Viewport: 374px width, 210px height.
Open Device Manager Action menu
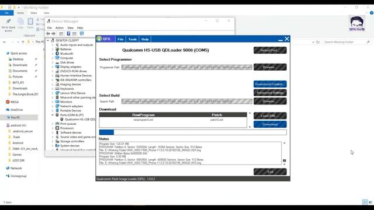pyautogui.click(x=60, y=28)
